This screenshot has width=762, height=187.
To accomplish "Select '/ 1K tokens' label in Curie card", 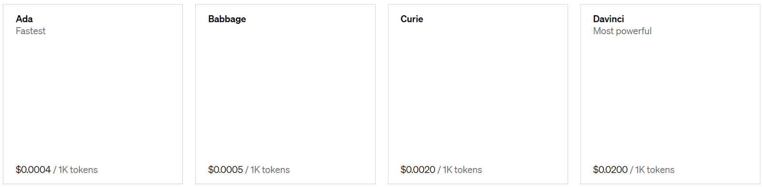I will (460, 170).
